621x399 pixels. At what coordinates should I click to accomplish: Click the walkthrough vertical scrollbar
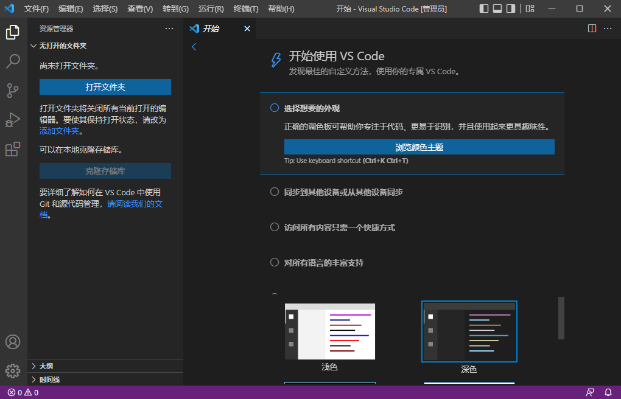[x=561, y=318]
